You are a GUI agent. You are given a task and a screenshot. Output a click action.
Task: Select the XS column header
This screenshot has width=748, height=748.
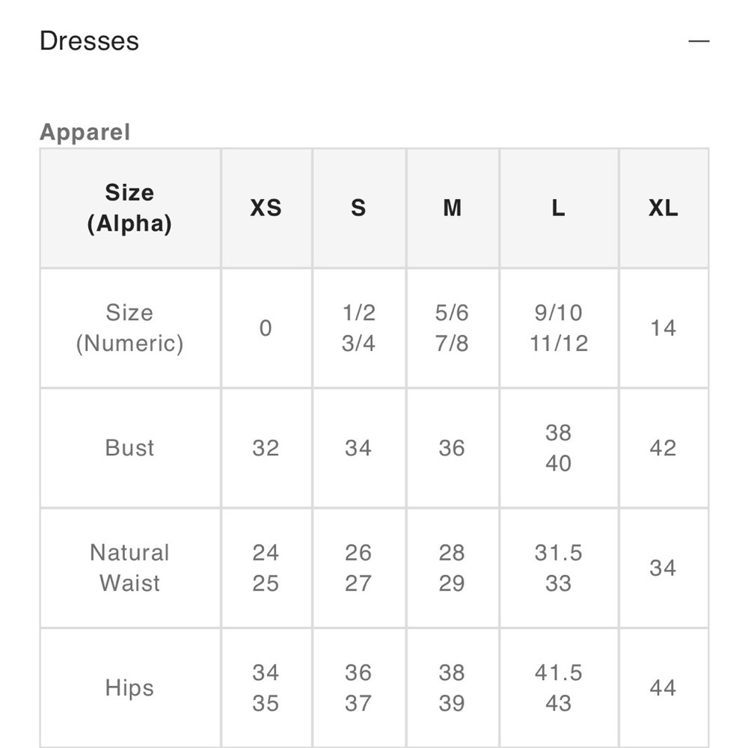pos(266,208)
